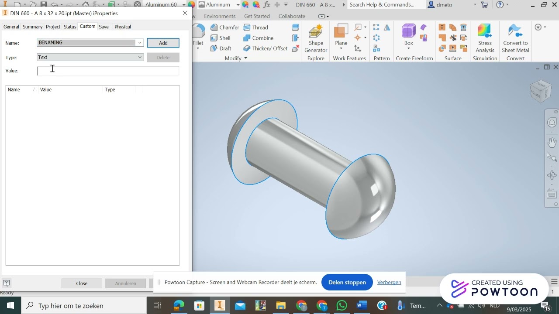The height and width of the screenshot is (314, 559).
Task: Click the Close button in iProperties
Action: (x=82, y=283)
